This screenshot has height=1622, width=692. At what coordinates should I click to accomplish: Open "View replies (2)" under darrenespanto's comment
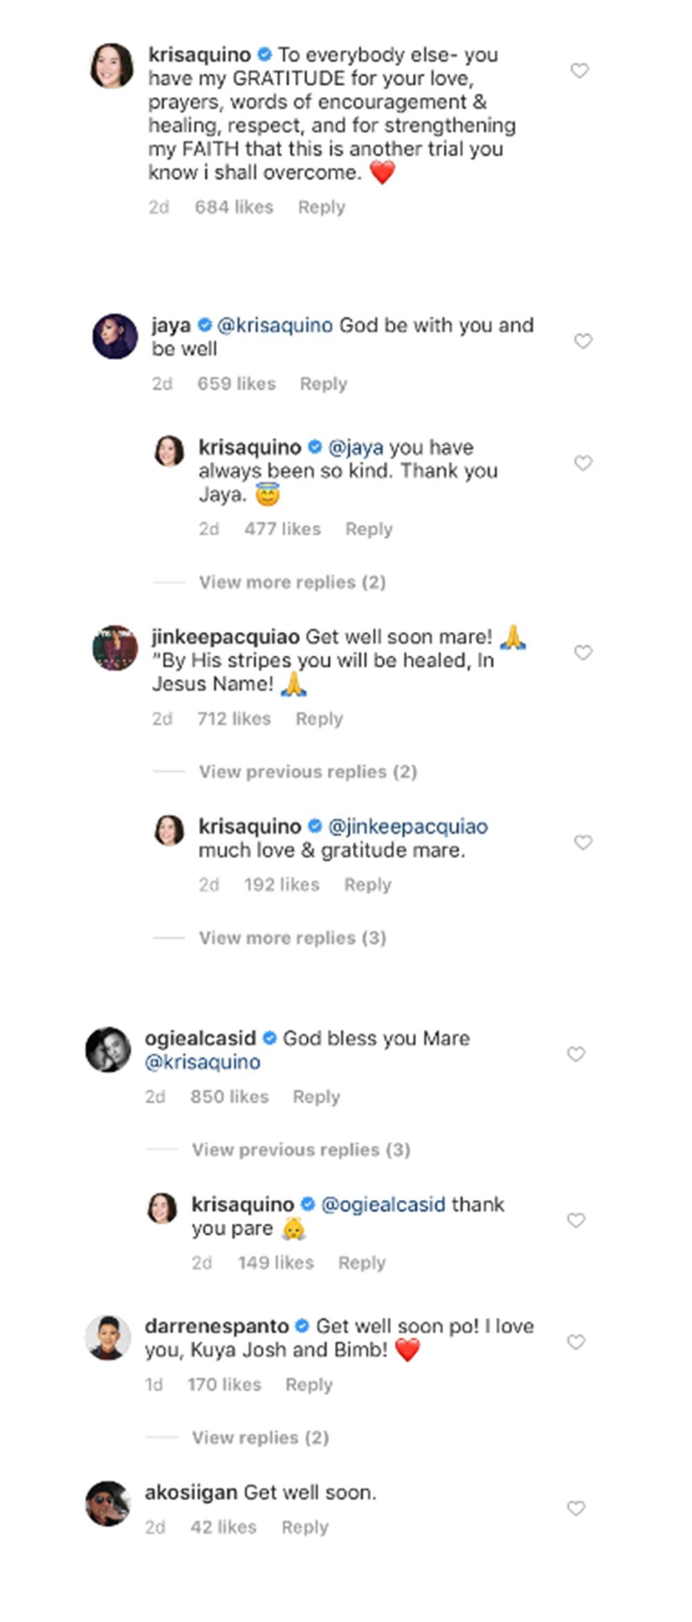pyautogui.click(x=260, y=1437)
